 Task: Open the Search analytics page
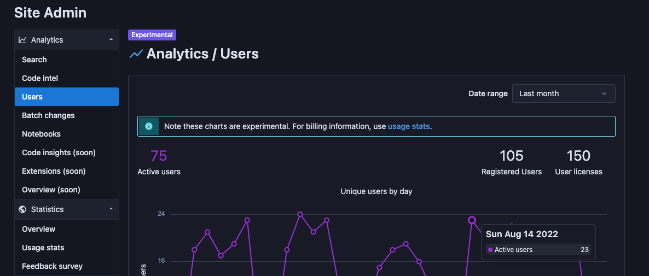tap(67, 60)
